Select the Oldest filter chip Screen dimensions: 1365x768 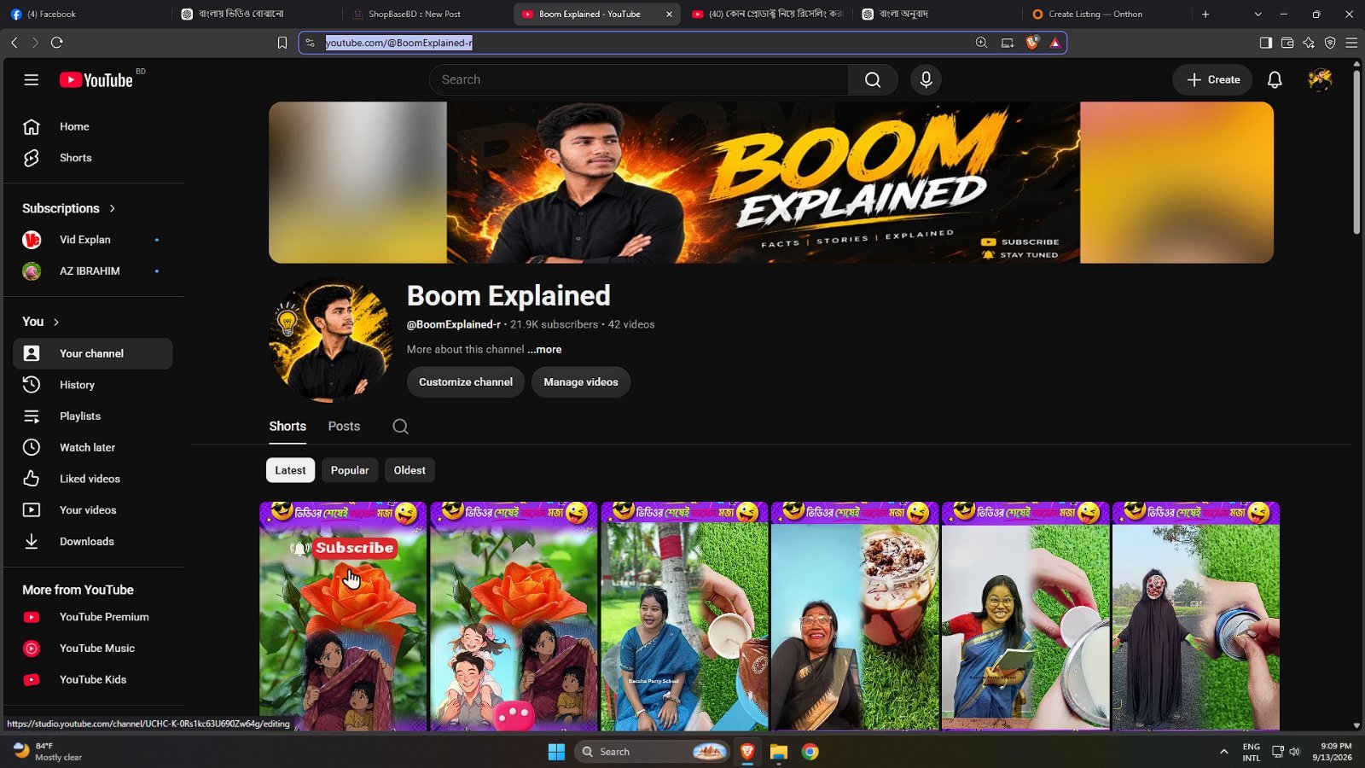coord(409,470)
